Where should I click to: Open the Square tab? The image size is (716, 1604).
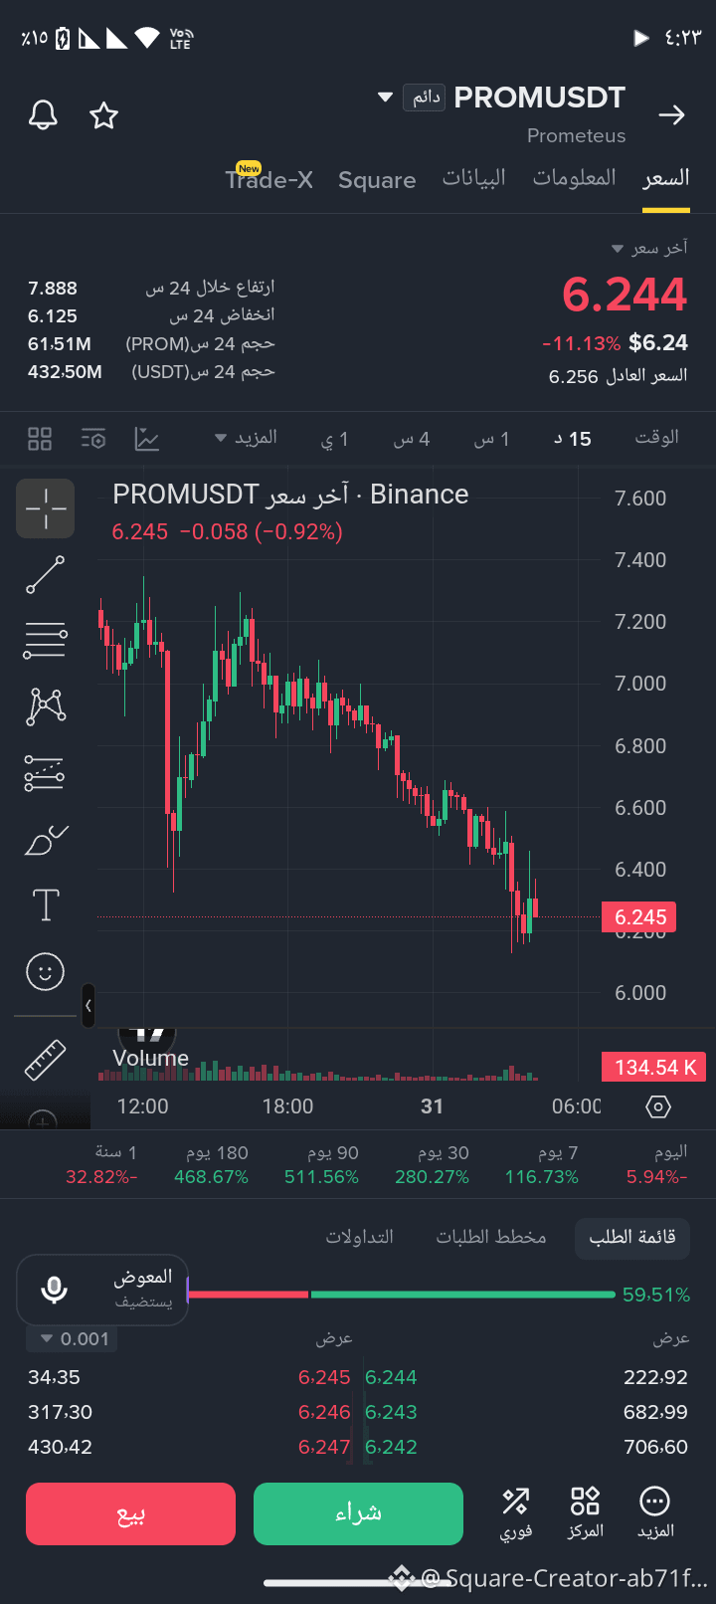coord(377,180)
